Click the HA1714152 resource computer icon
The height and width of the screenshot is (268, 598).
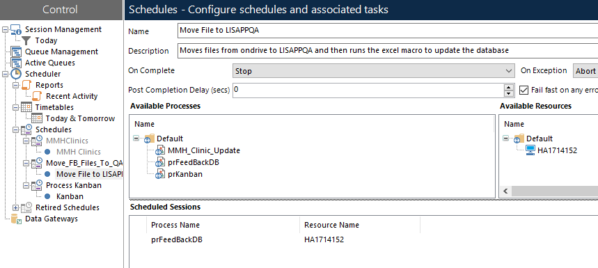pos(530,150)
